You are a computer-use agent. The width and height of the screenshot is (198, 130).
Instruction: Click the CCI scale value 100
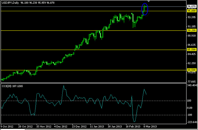[x=189, y=101]
